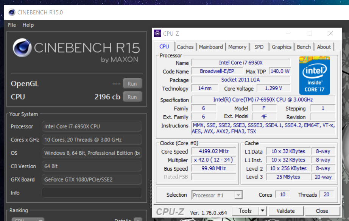The image size is (349, 221).
Task: Click the "20-way" Level 3 associativity value
Action: click(323, 177)
